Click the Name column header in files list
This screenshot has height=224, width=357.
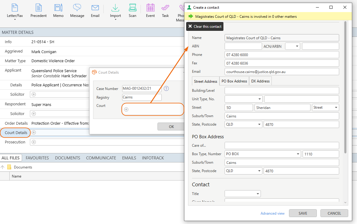(17, 176)
